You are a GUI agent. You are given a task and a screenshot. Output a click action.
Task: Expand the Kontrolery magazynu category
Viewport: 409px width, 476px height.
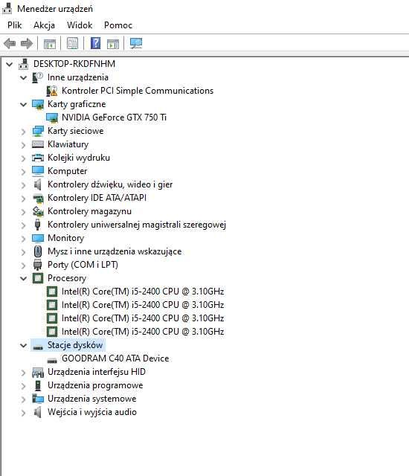coord(23,211)
